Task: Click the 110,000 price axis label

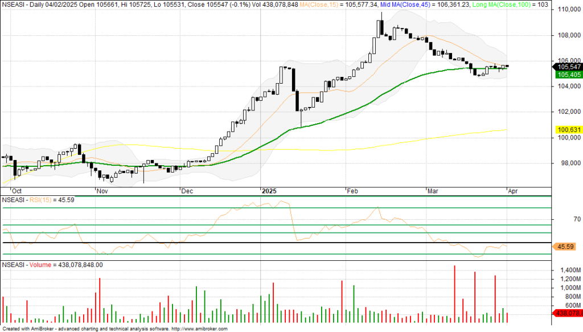Action: tap(568, 10)
